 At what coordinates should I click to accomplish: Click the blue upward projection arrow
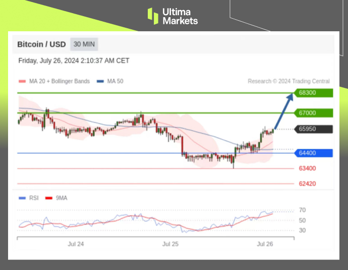tap(283, 112)
